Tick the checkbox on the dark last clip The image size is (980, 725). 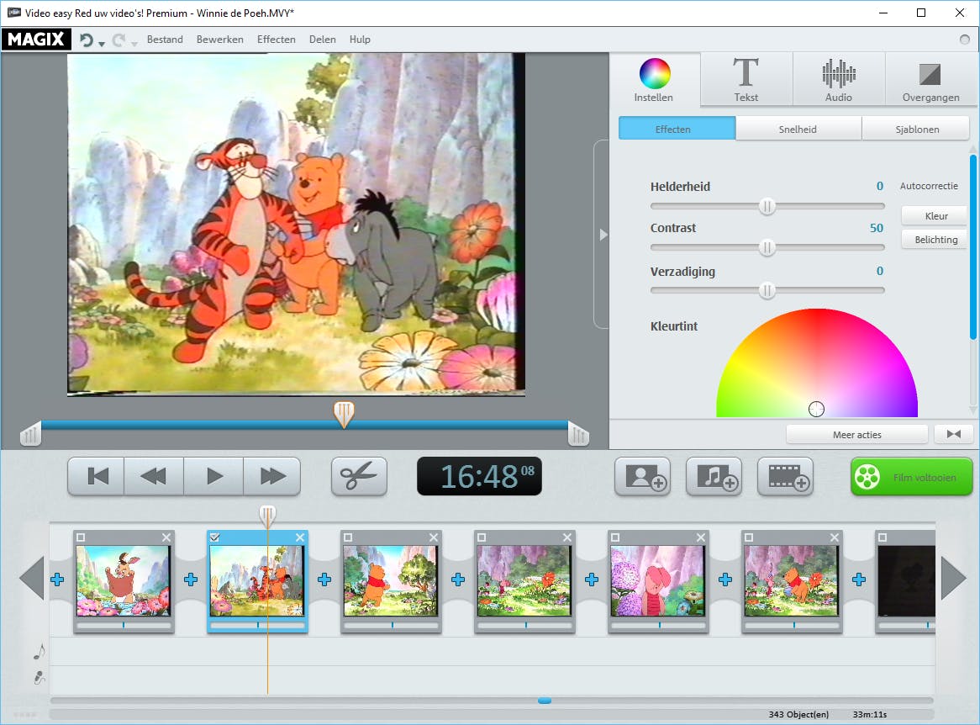click(x=883, y=537)
